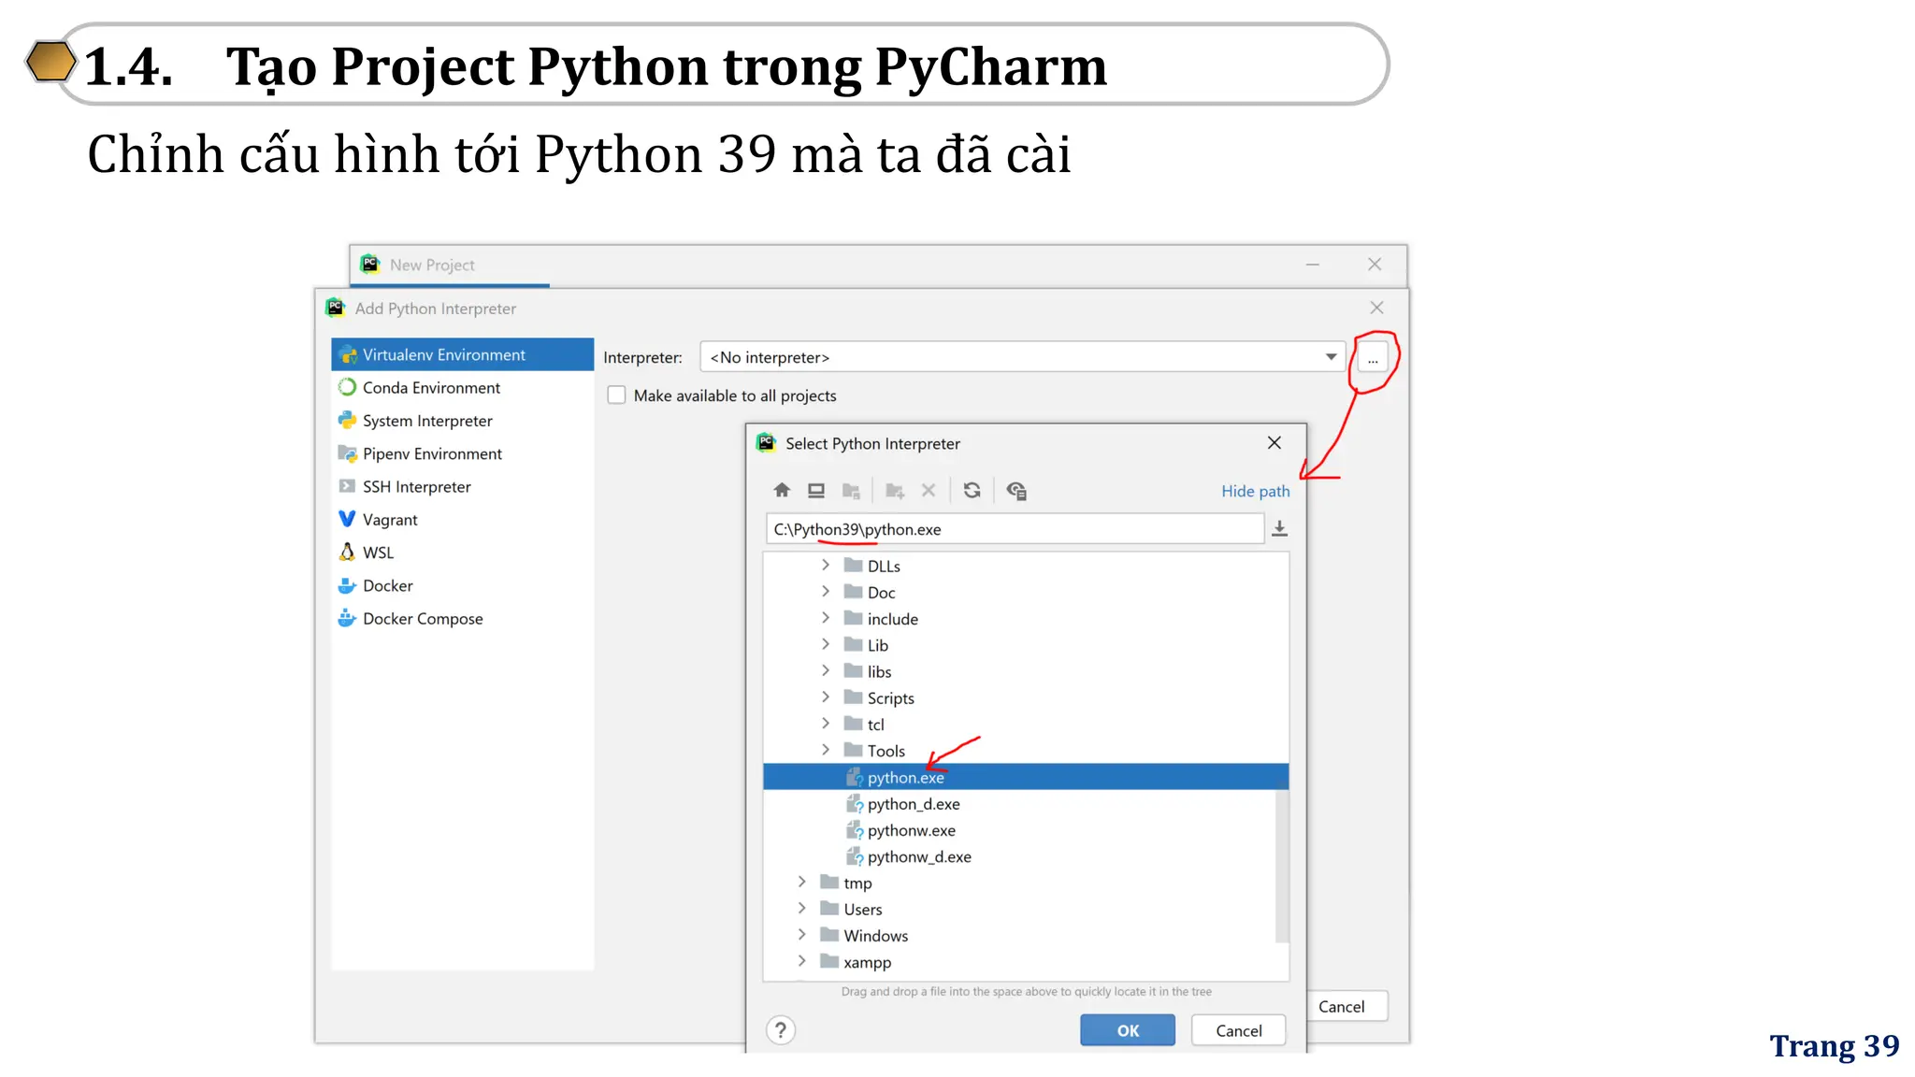Choose Docker Compose interpreter type
The width and height of the screenshot is (1915, 1077).
pos(423,619)
